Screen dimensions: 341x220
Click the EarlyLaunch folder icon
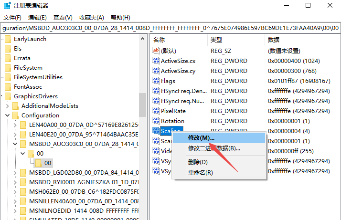pos(8,39)
